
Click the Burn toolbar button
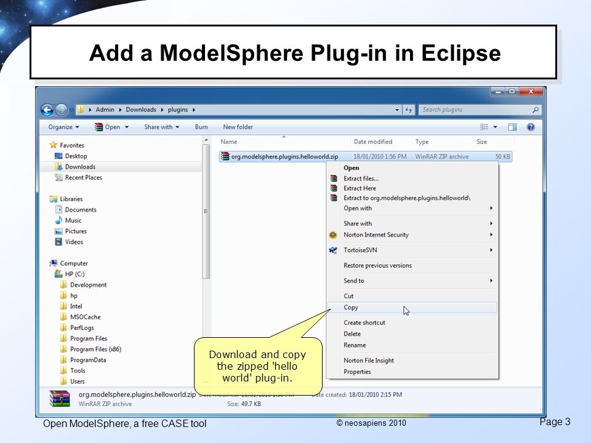[x=201, y=127]
